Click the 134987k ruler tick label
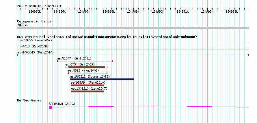Viewport: 257px width, 123px height. pyautogui.click(x=84, y=12)
